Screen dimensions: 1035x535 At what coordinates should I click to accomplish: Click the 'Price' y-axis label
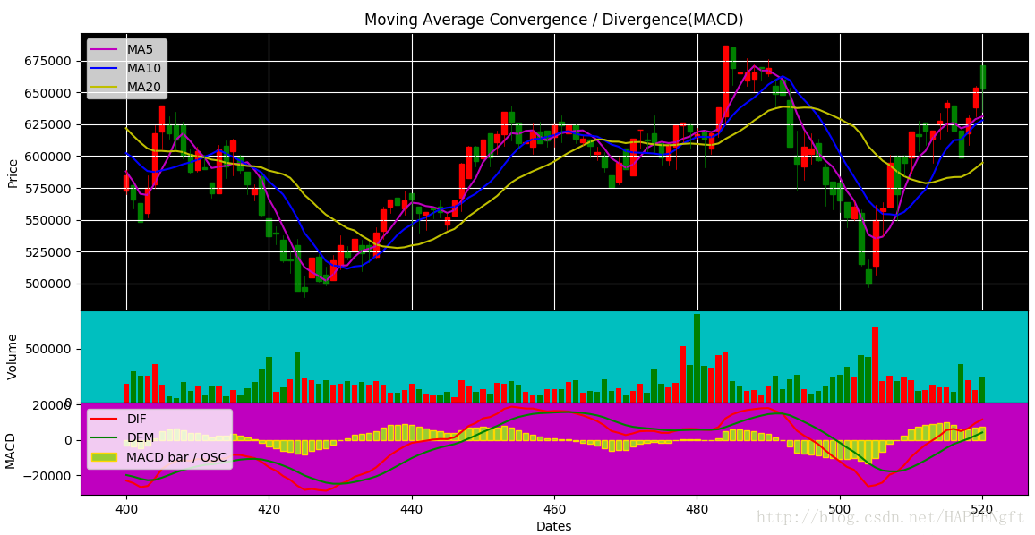pos(12,173)
